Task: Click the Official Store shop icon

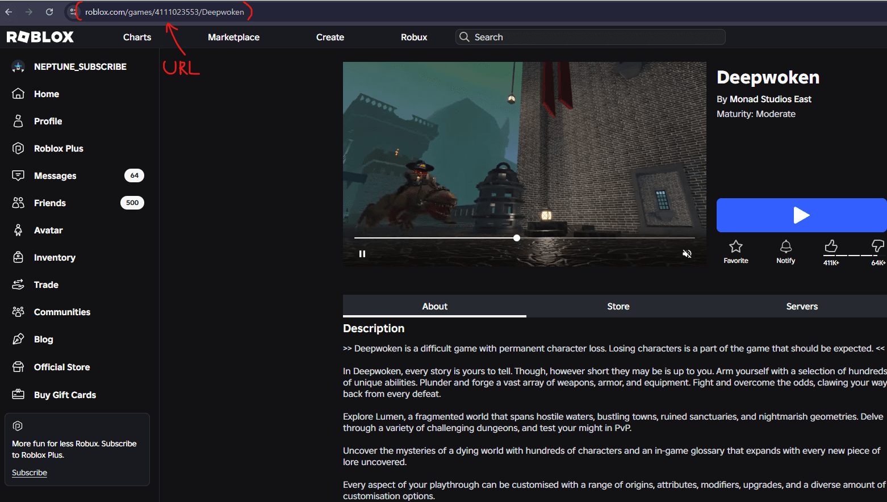Action: click(x=18, y=367)
